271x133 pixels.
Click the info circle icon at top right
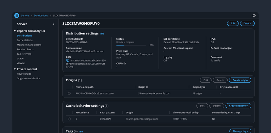pyautogui.click(x=254, y=16)
